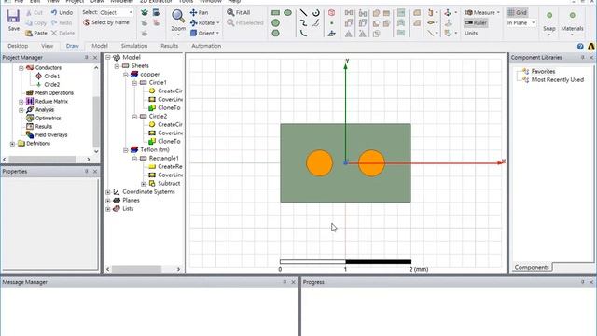Select the Draw Ellipse tool
The height and width of the screenshot is (336, 597).
coord(288,12)
